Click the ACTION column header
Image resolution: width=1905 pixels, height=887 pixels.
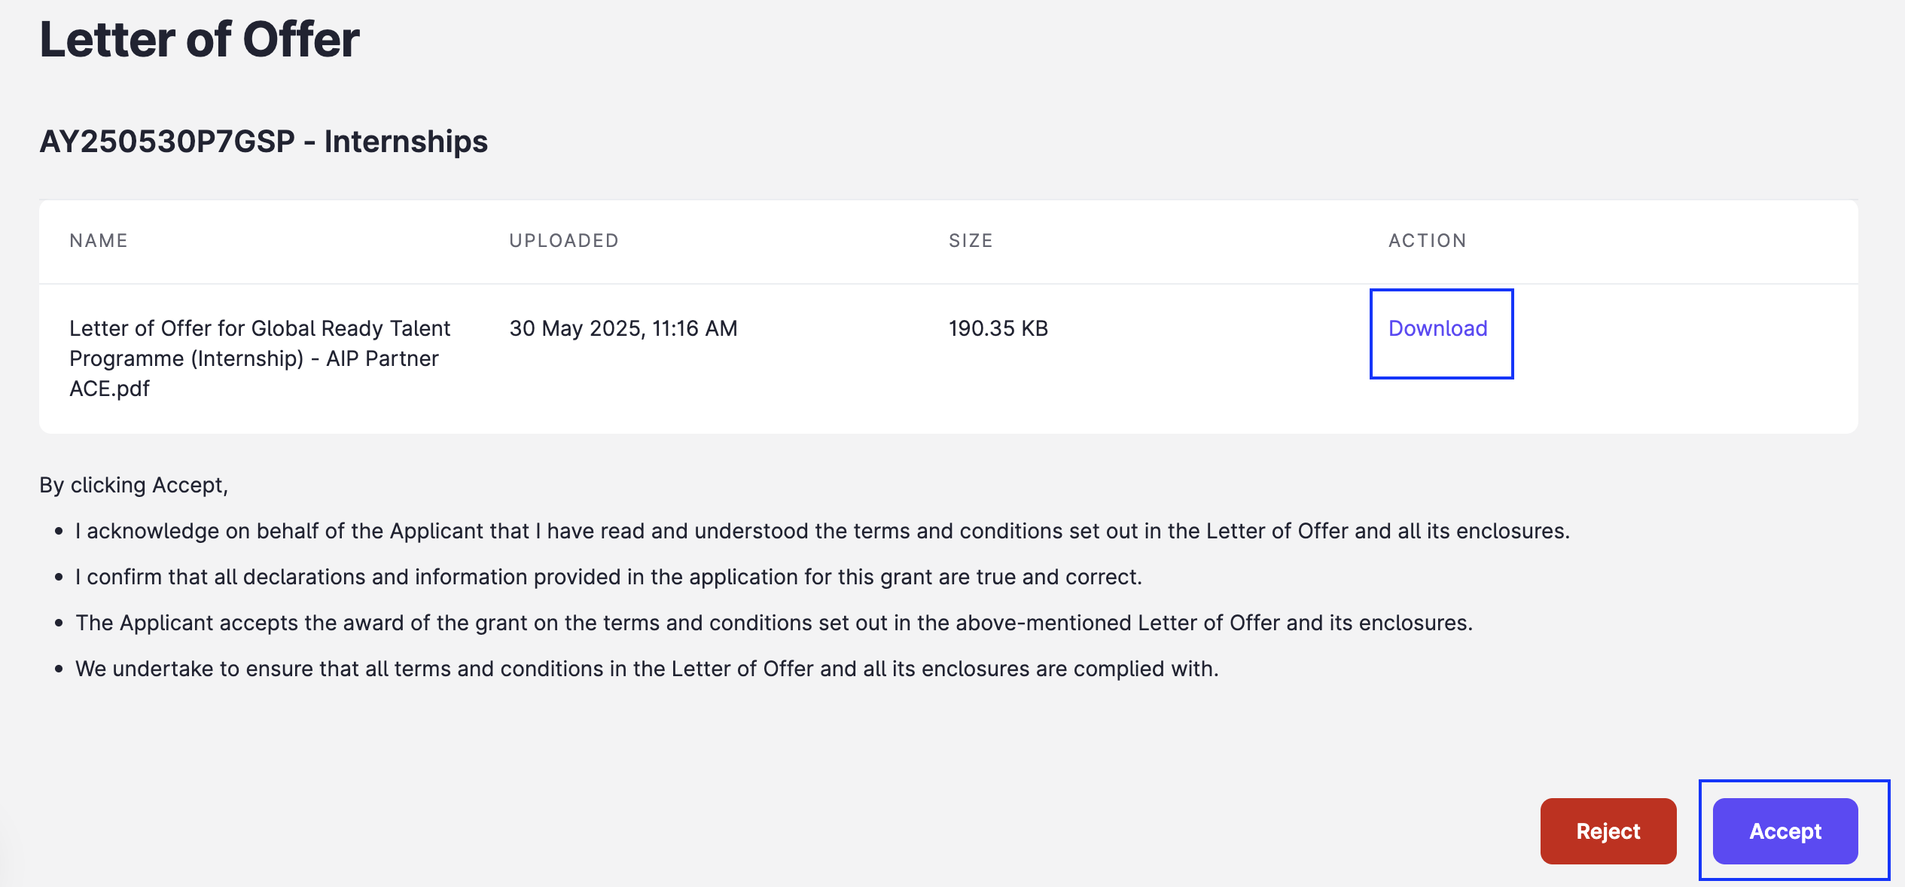(x=1428, y=240)
